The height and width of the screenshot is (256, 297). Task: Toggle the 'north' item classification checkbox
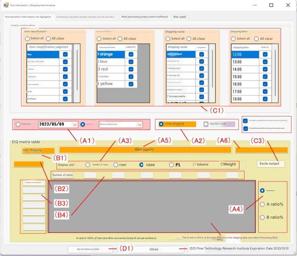click(x=65, y=91)
